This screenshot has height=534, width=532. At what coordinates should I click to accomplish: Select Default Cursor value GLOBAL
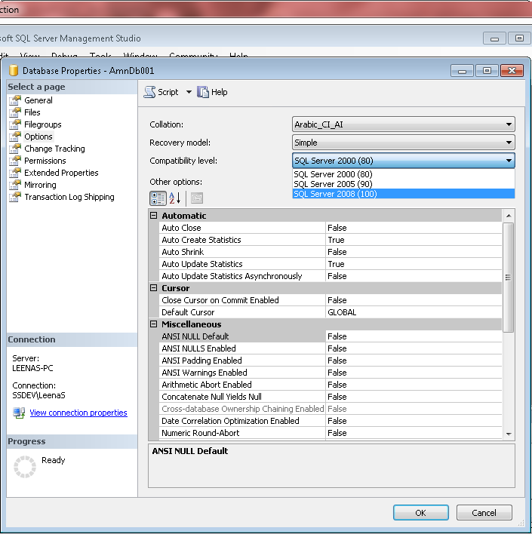point(414,312)
